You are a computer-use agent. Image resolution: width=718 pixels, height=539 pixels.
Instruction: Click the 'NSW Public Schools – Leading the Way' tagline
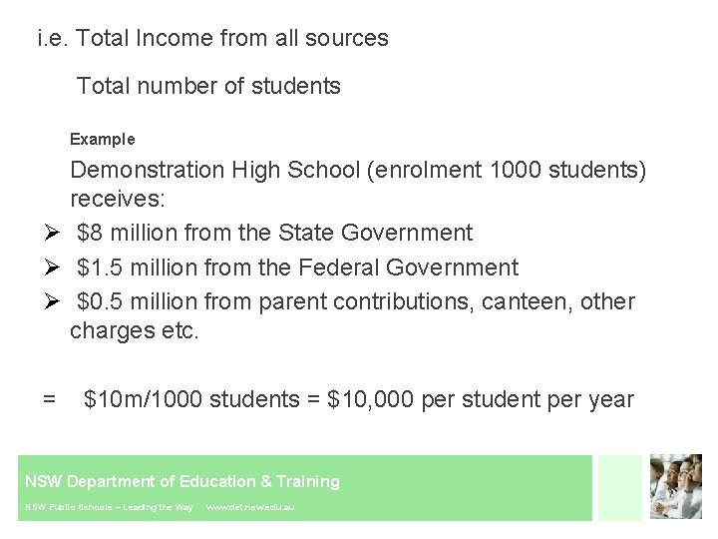pyautogui.click(x=109, y=507)
